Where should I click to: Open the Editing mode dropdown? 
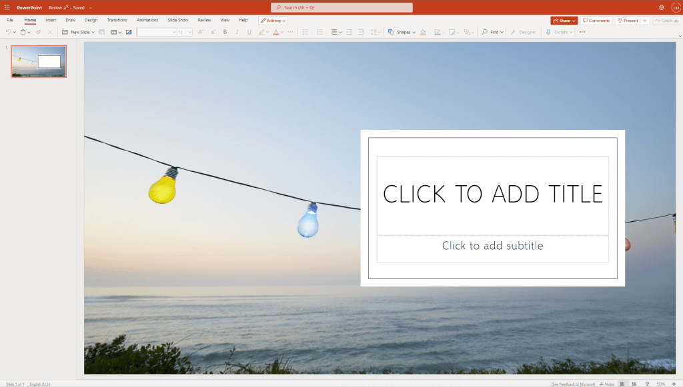[273, 21]
